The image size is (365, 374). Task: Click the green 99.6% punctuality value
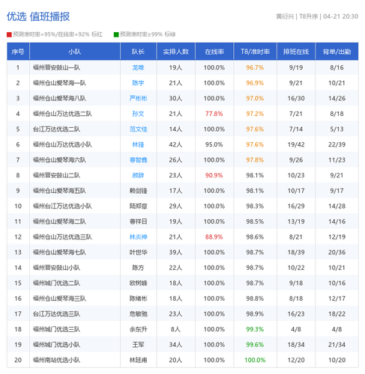coord(255,345)
